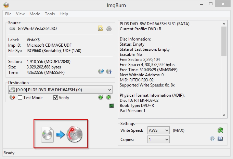Viewport: 233px width, 159px height.
Task: Click the Write image to disc button
Action: click(62, 134)
